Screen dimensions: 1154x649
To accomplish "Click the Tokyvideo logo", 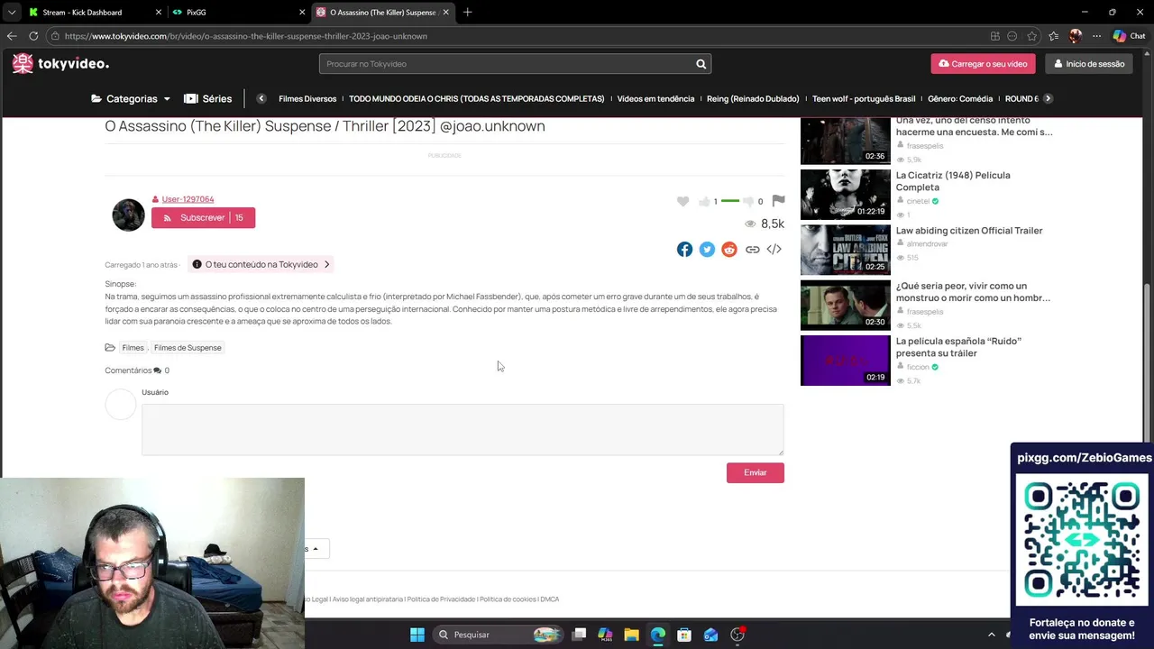I will (60, 63).
